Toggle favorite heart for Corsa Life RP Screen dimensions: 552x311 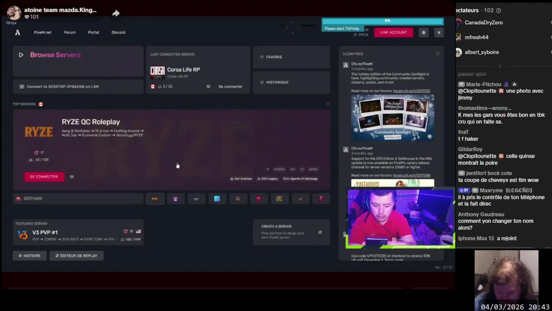point(208,86)
